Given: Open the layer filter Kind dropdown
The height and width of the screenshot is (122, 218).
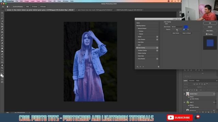Looking at the screenshot, I should point(188,84).
